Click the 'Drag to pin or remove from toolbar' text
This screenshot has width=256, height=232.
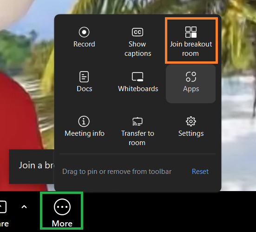coord(117,172)
